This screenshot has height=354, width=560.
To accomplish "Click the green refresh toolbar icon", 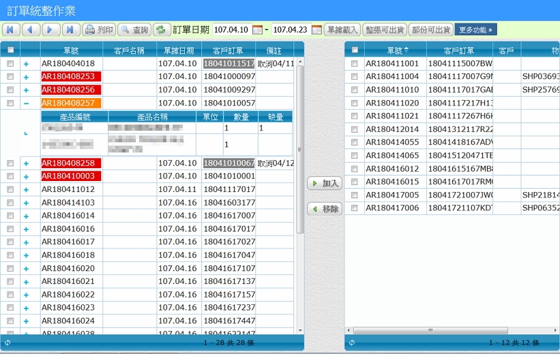I will [x=161, y=30].
